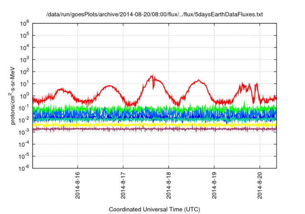Click the 10^-4 y-axis tick label
The image size is (305, 214).
(24, 144)
